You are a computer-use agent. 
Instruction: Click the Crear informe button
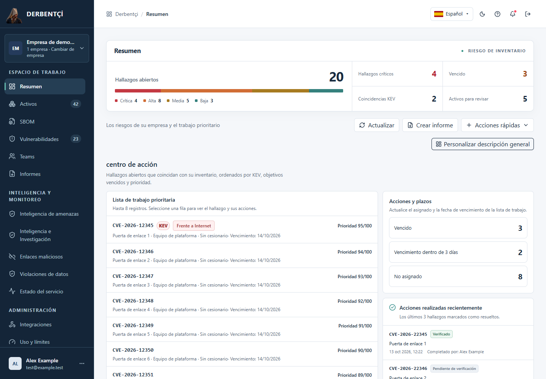(430, 125)
